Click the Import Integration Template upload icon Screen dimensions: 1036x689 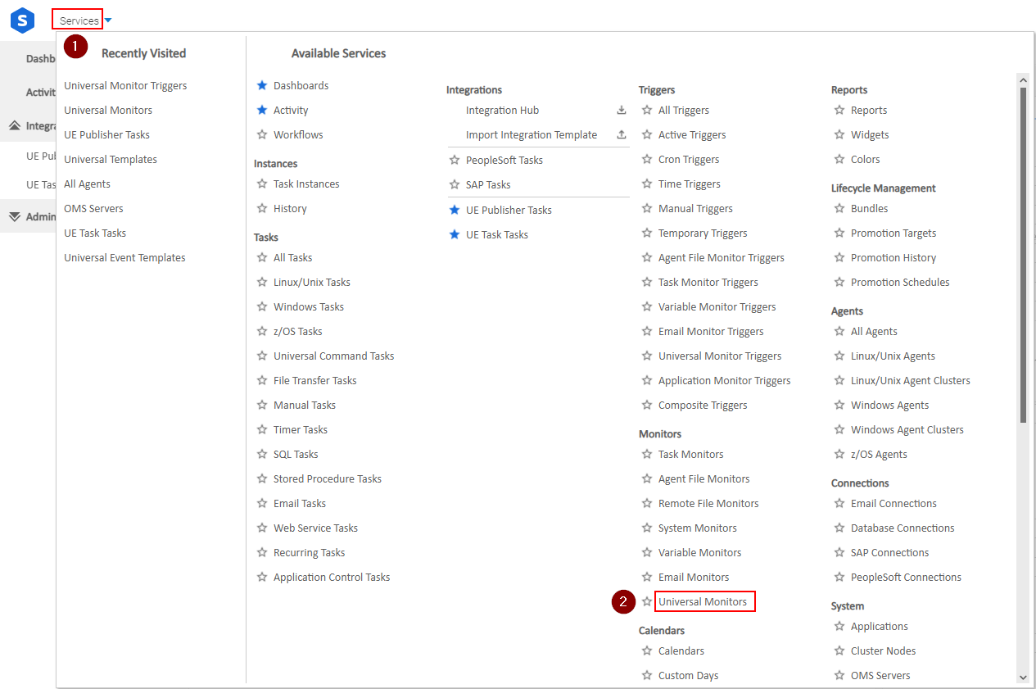(x=622, y=135)
